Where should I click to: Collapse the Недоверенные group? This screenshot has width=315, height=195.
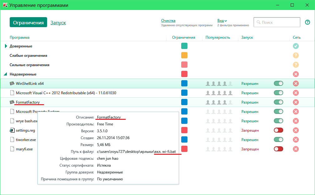6,74
